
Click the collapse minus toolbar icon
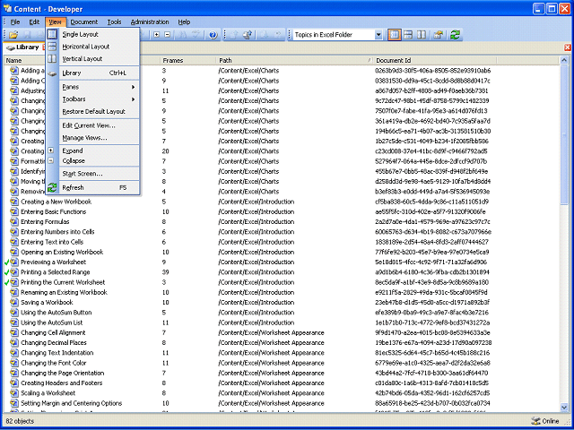(168, 35)
